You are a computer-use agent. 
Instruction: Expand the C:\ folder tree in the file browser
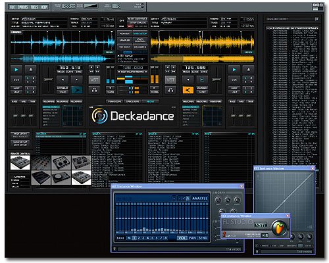pyautogui.click(x=268, y=28)
